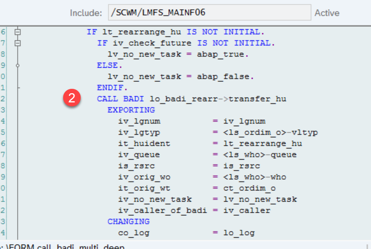
Task: Click iv_caller_of_badi parameter name
Action: (x=163, y=210)
